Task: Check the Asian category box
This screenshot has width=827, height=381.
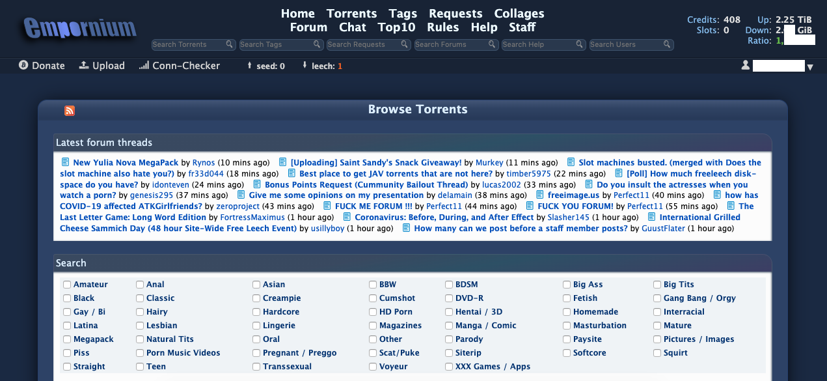Action: pos(256,285)
